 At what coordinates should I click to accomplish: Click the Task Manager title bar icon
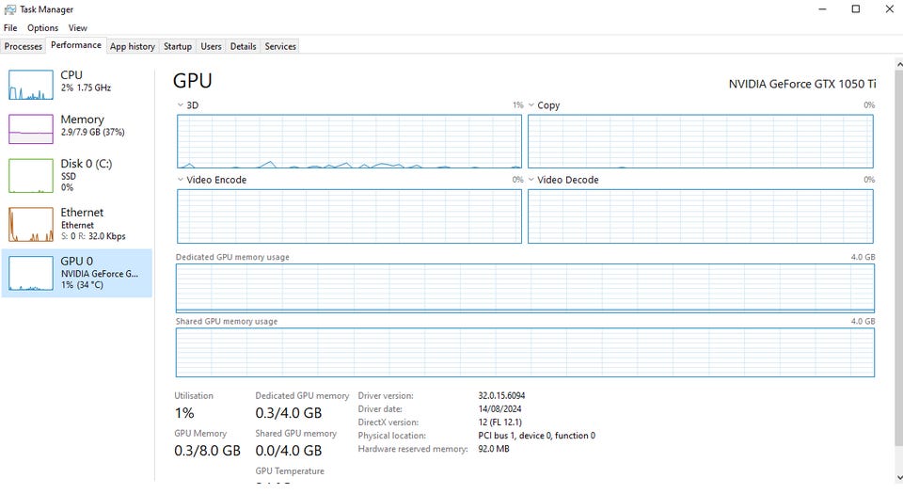click(x=9, y=9)
